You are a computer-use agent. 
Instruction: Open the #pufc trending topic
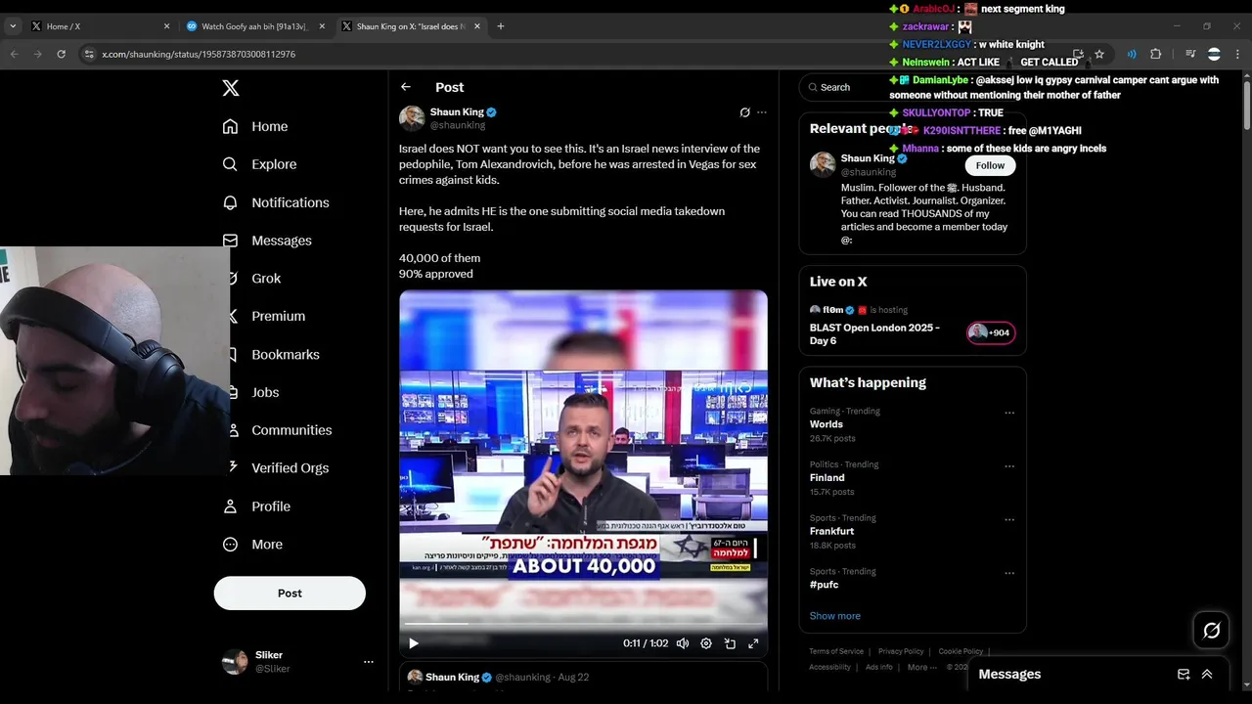pos(825,585)
